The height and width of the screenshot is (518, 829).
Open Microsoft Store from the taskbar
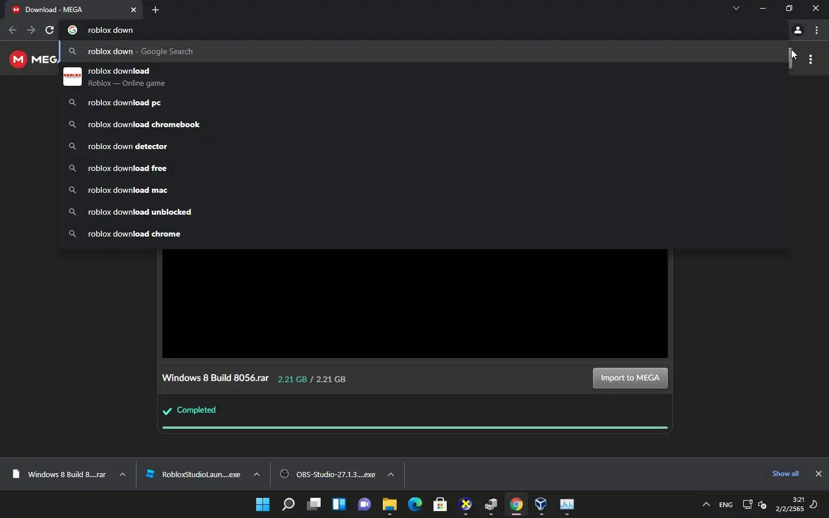440,505
